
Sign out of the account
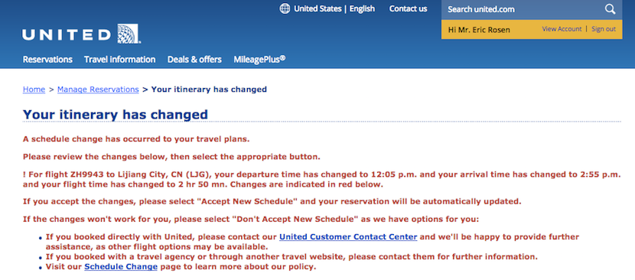point(604,29)
